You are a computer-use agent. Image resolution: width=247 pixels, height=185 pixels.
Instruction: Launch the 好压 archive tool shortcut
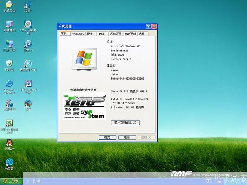coord(28,105)
